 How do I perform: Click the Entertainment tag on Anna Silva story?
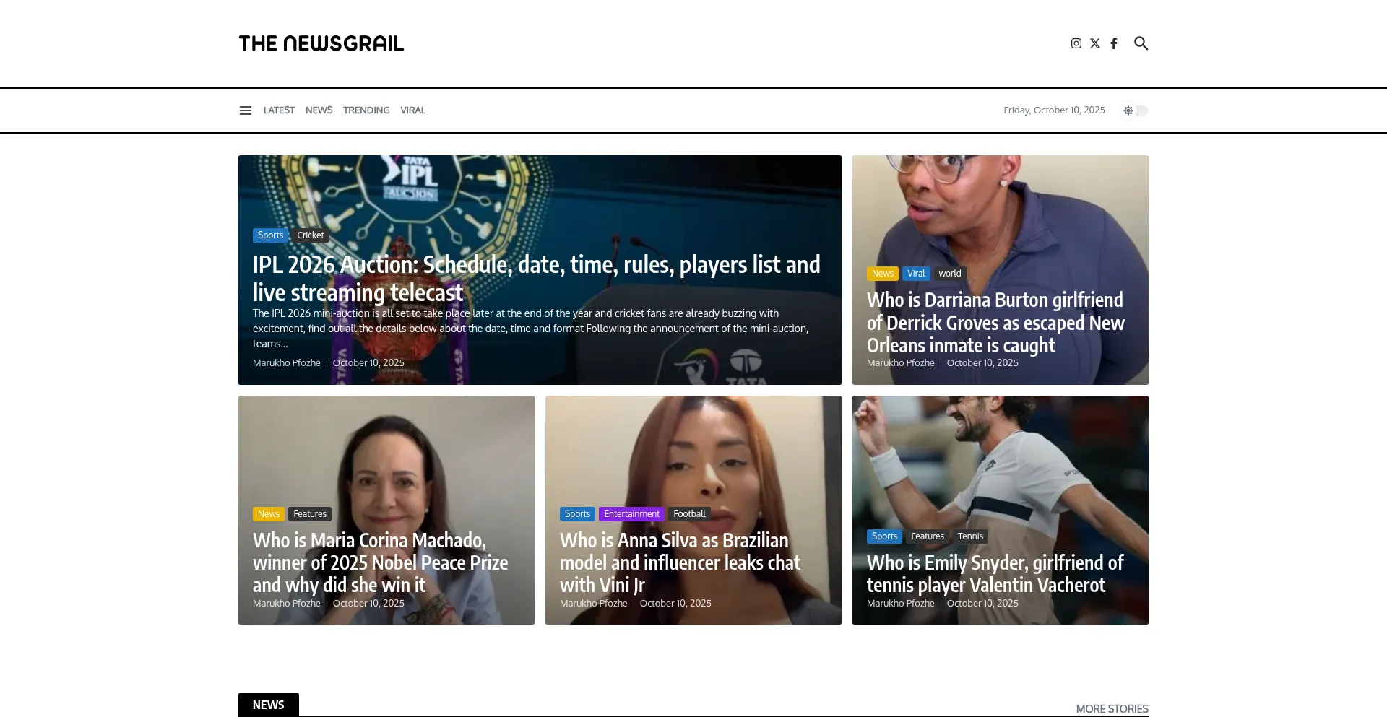pyautogui.click(x=631, y=514)
